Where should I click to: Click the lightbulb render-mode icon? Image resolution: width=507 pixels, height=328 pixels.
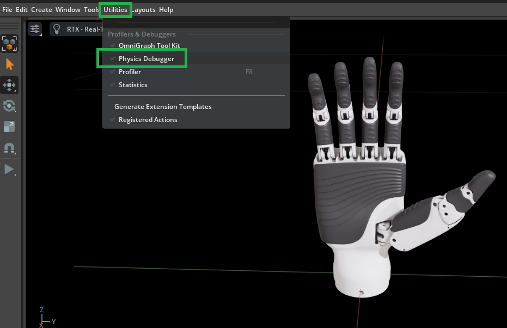point(56,29)
